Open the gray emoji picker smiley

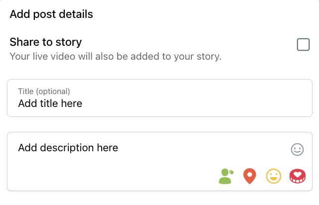tap(297, 150)
